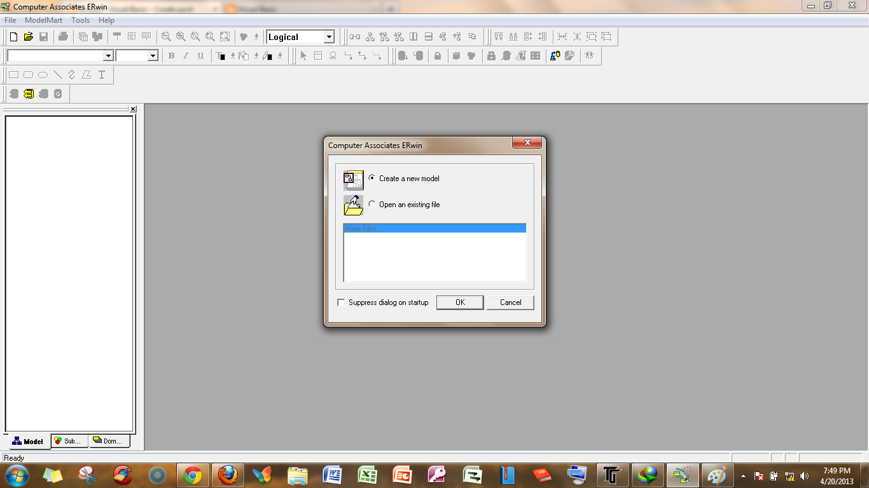This screenshot has height=488, width=869.
Task: Click the Ready status bar text
Action: click(x=14, y=457)
